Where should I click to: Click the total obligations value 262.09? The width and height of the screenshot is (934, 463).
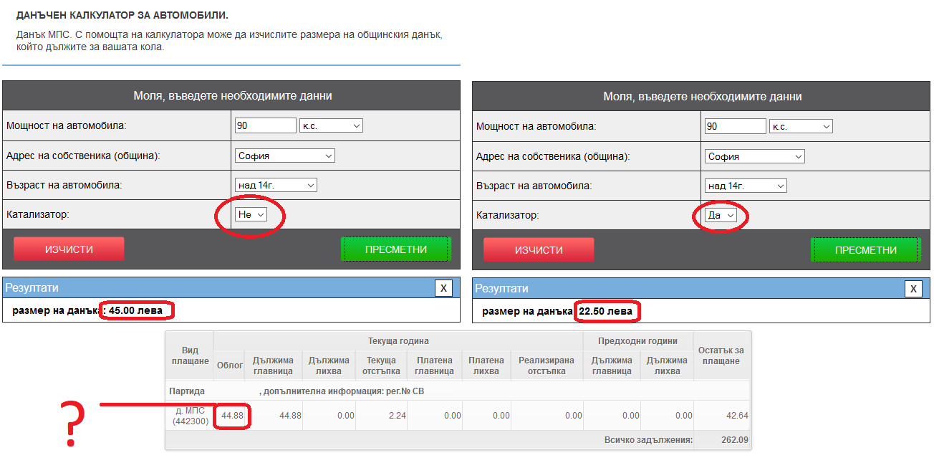(x=722, y=439)
